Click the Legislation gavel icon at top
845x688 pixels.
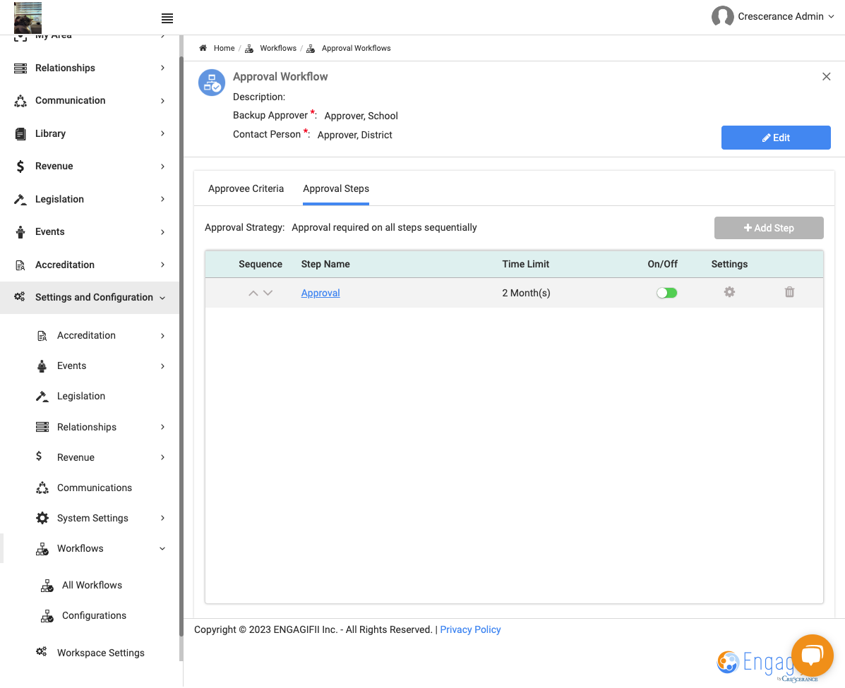coord(20,199)
